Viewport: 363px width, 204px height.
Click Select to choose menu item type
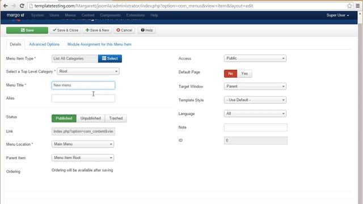[x=110, y=58]
